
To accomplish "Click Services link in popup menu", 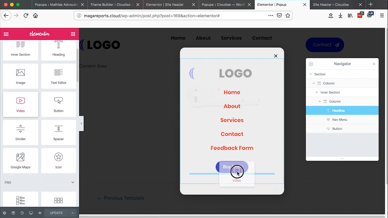I will (232, 120).
